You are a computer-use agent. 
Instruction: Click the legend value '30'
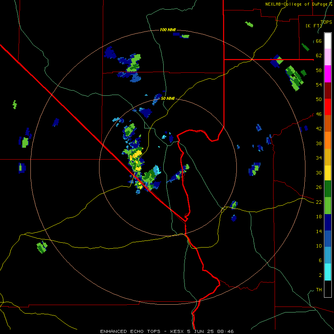(319, 173)
